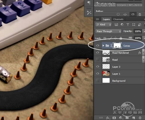The image size is (145, 120).
Task: Select the Road 3D layer thumbnail
Action: (106, 59)
